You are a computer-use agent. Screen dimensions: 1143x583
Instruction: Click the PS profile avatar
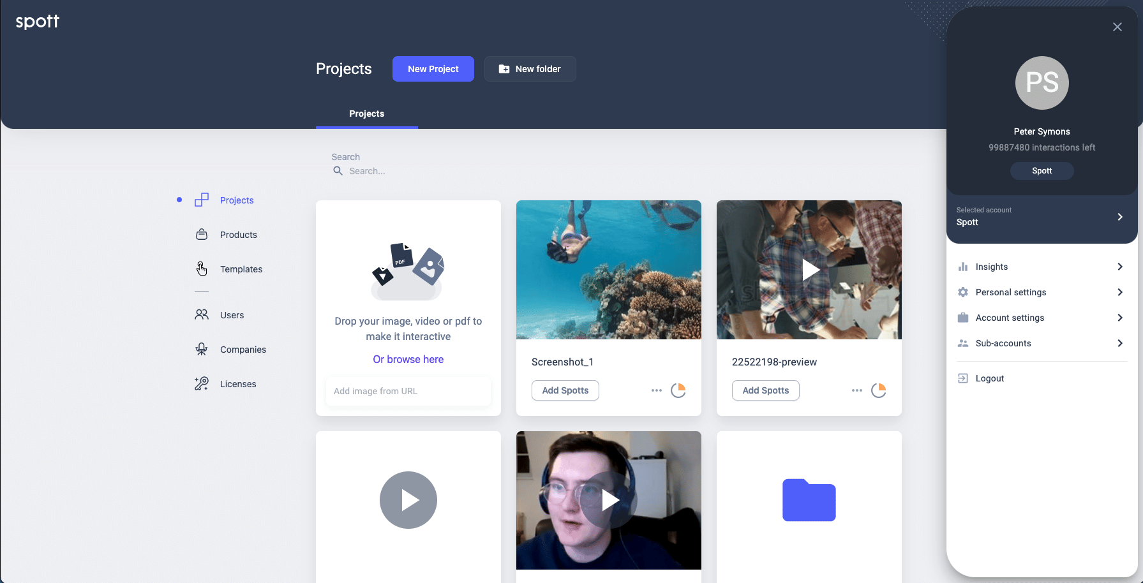coord(1042,83)
